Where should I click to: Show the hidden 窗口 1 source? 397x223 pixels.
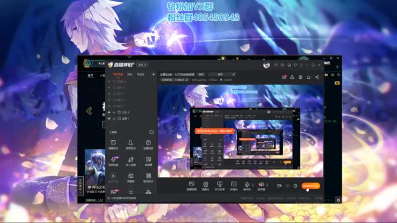pos(109,106)
